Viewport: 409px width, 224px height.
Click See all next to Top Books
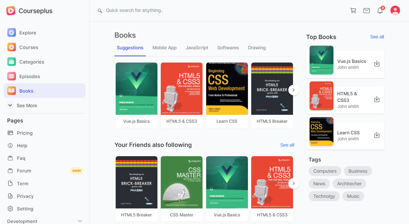[x=377, y=37]
